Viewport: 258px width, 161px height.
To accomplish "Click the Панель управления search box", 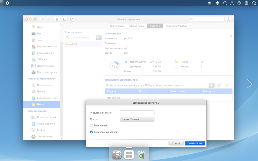I will [x=207, y=19].
